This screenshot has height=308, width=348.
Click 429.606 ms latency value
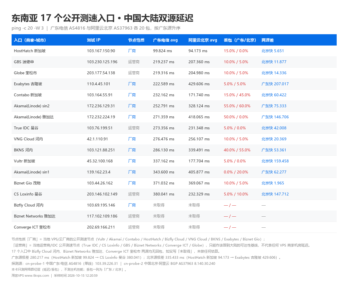point(199,84)
